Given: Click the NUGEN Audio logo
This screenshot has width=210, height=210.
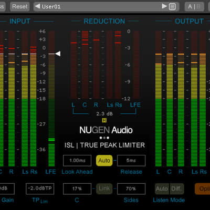Looking at the screenshot, I should 106,130.
